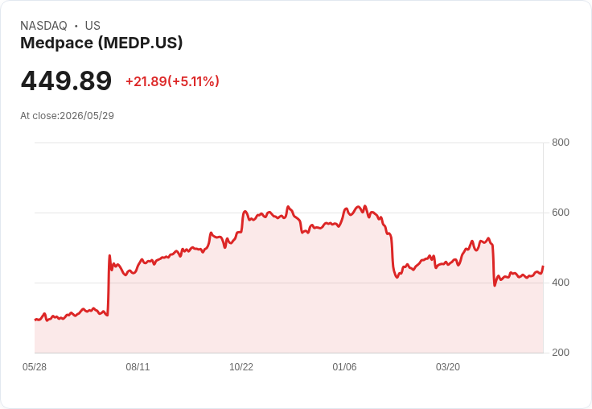The width and height of the screenshot is (592, 409).
Task: Select the 01/06 date on x-axis
Action: pyautogui.click(x=344, y=367)
